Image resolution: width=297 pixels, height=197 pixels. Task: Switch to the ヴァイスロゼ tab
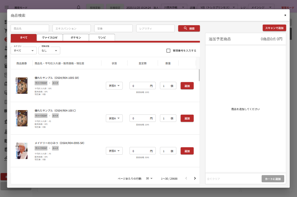pyautogui.click(x=50, y=38)
